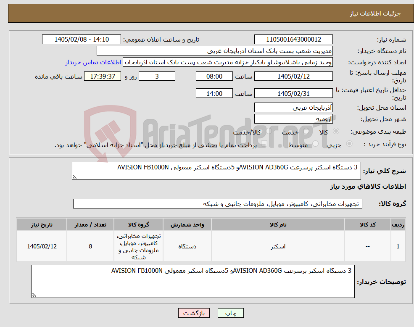Click the product group cell in table row
The height and width of the screenshot is (327, 414).
click(x=138, y=246)
